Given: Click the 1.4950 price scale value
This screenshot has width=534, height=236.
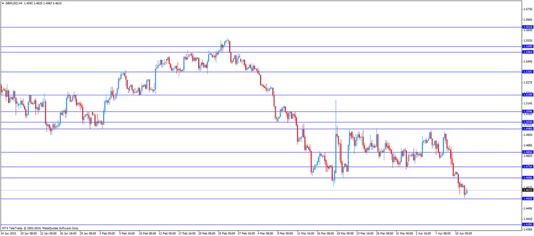Looking at the screenshot, I should (x=527, y=135).
